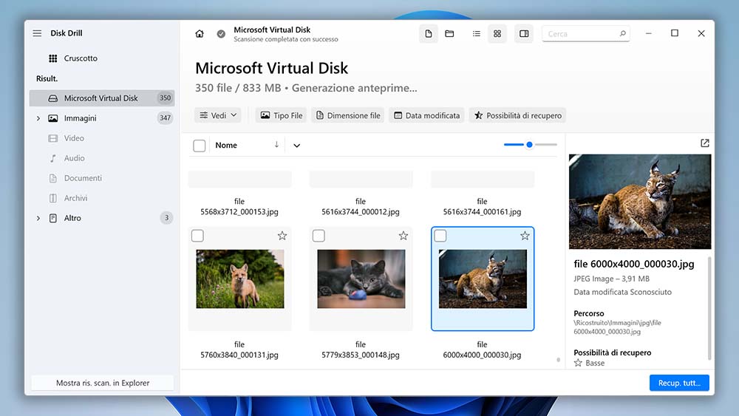Click the search magnifier icon
Viewport: 739px width, 416px height.
(622, 33)
